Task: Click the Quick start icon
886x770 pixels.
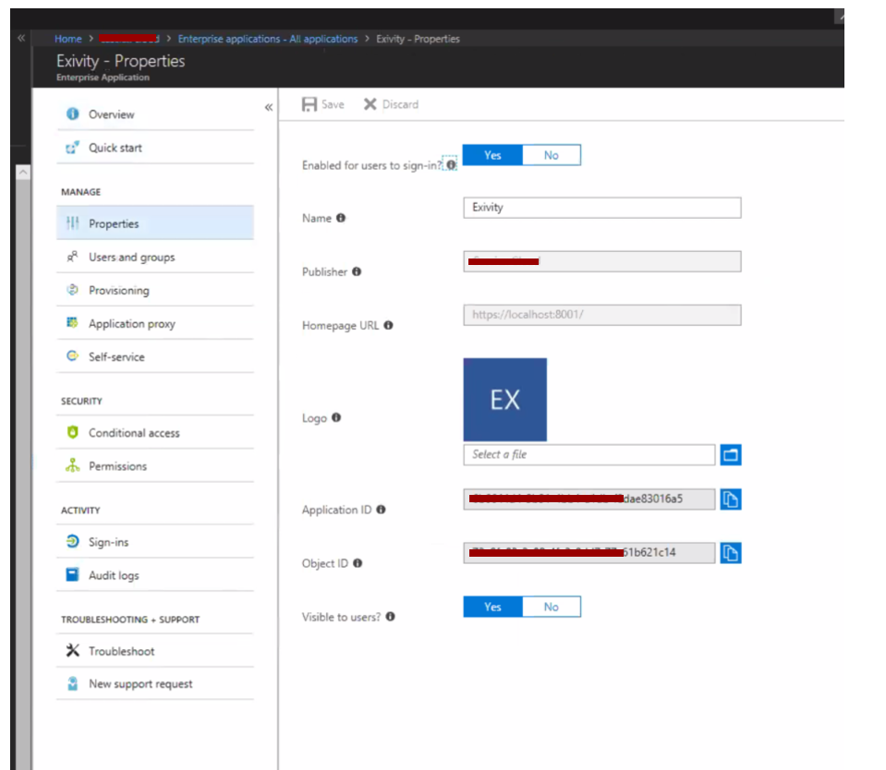Action: (73, 148)
